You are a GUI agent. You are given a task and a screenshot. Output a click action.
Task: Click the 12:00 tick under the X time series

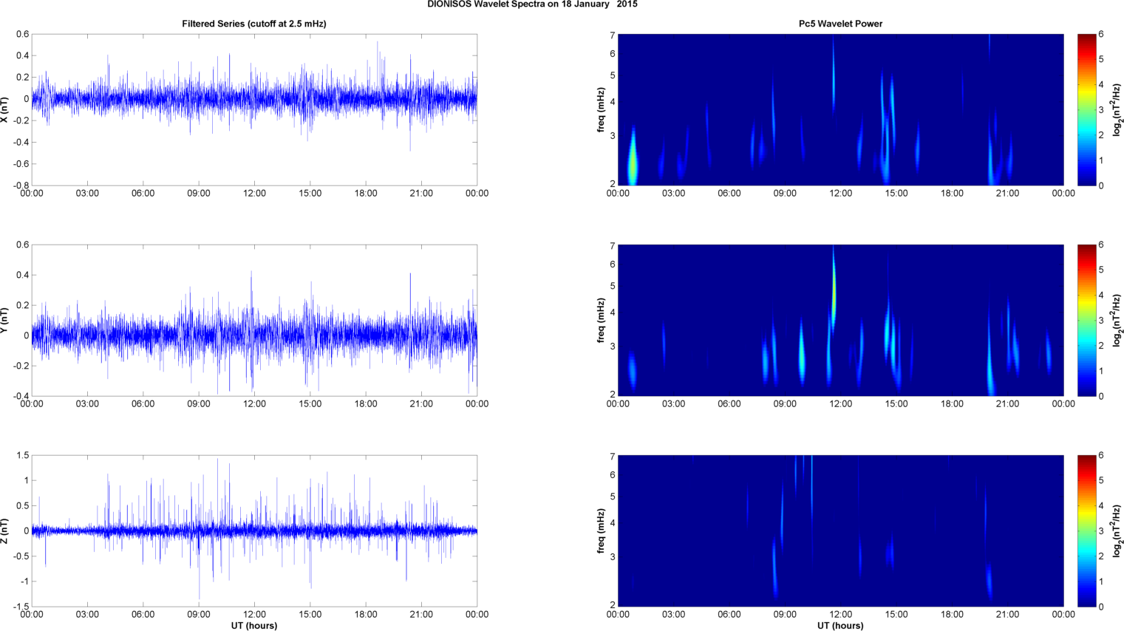tap(254, 194)
